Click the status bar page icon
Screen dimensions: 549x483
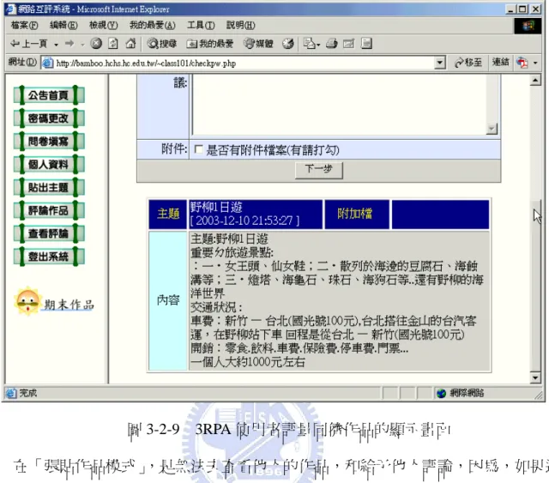click(x=11, y=393)
